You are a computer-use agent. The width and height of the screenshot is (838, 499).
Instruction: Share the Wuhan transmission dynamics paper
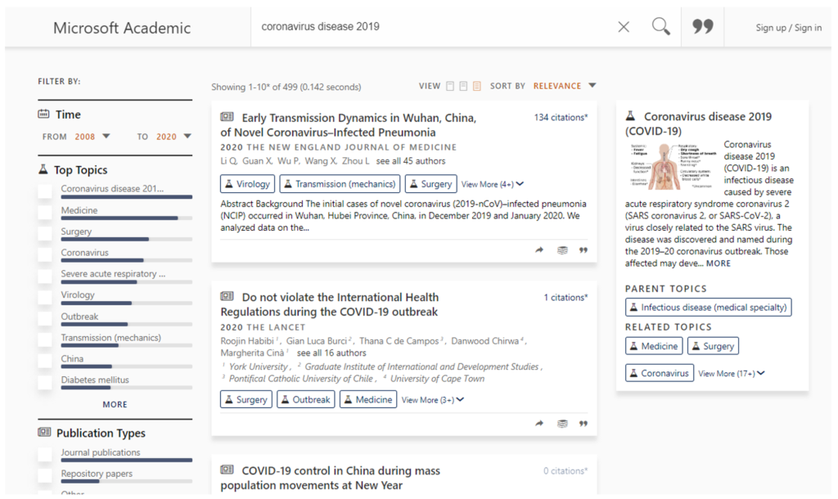click(539, 251)
